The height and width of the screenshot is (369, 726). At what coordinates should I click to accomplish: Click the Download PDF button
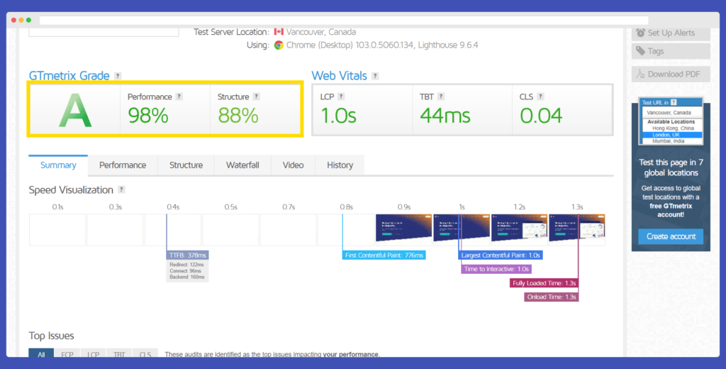click(x=671, y=75)
